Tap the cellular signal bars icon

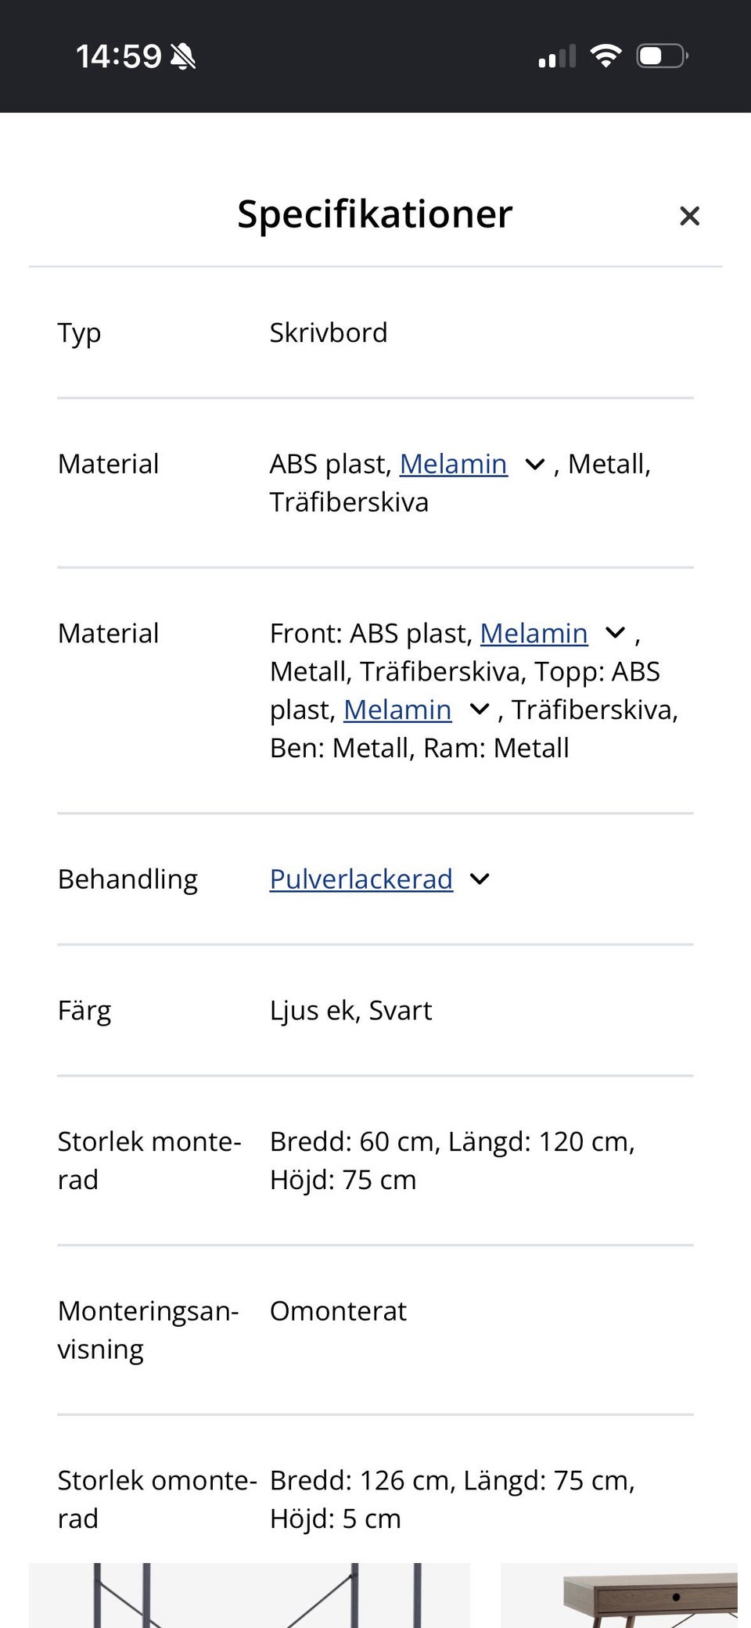point(557,56)
